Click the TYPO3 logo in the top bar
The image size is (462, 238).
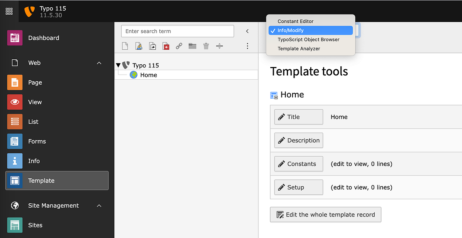tap(29, 11)
